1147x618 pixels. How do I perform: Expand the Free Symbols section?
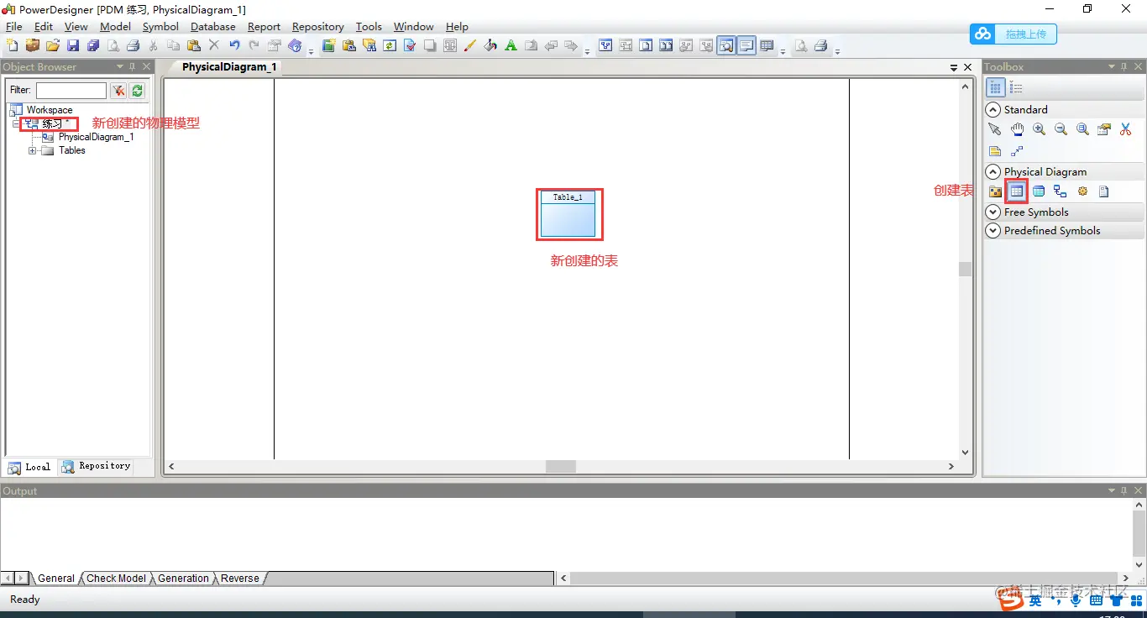(993, 212)
